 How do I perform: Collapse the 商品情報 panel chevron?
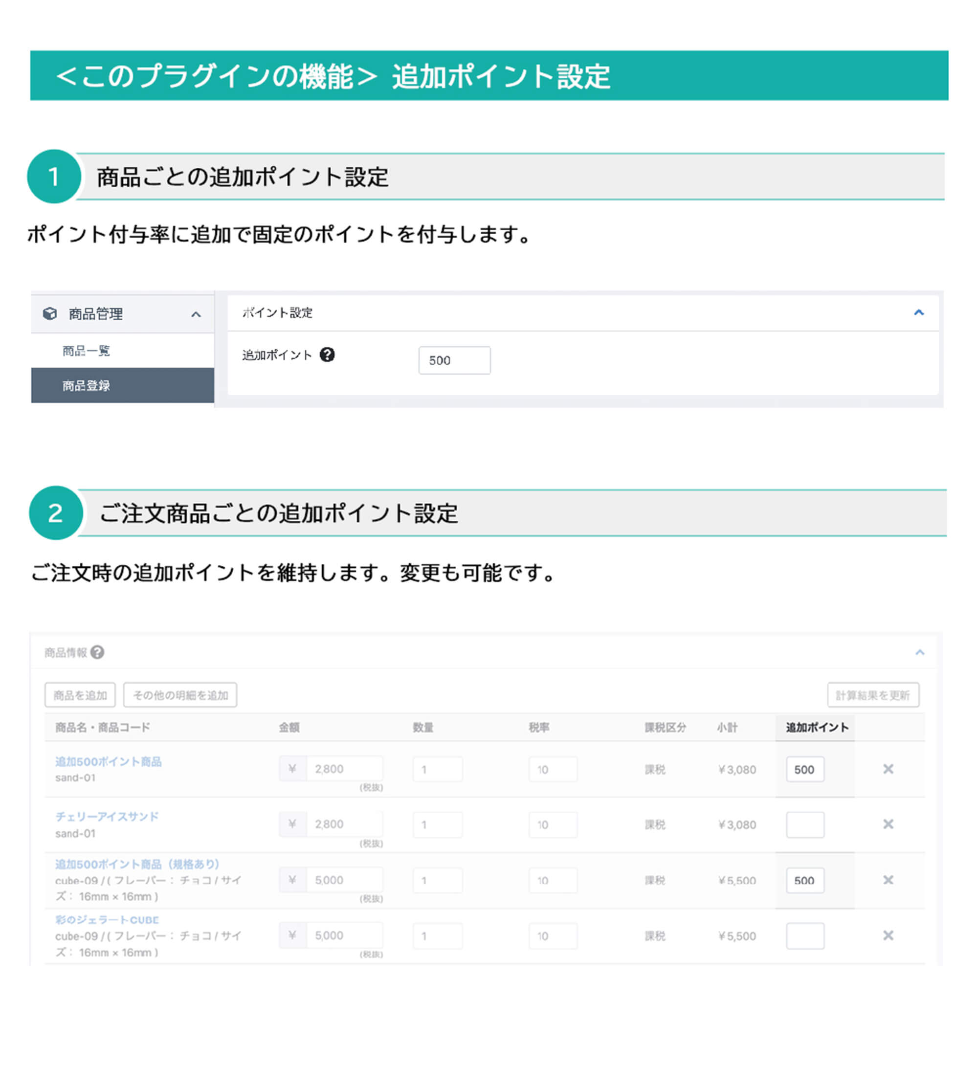pyautogui.click(x=920, y=652)
